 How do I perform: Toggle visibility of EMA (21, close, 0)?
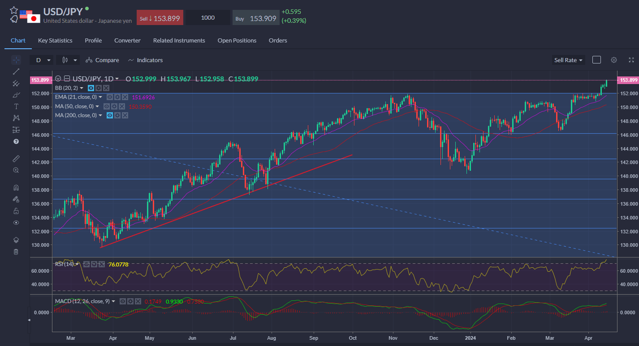pyautogui.click(x=110, y=97)
